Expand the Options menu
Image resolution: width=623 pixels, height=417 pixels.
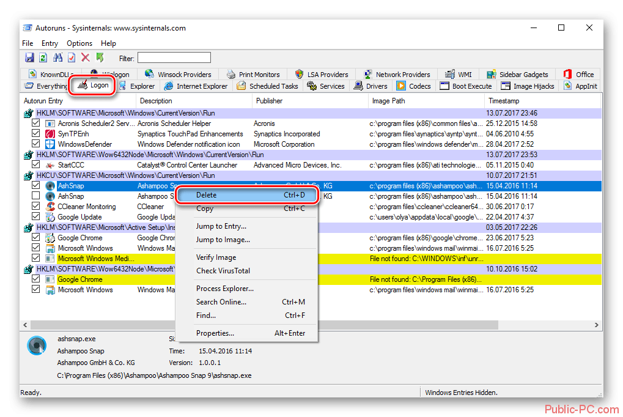[x=79, y=43]
